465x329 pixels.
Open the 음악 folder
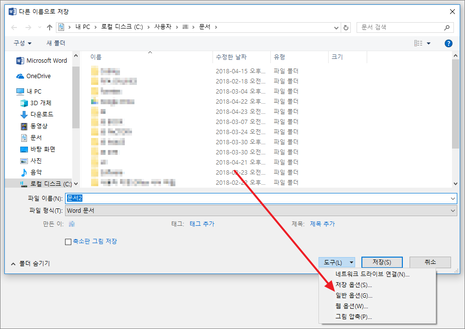pyautogui.click(x=31, y=172)
